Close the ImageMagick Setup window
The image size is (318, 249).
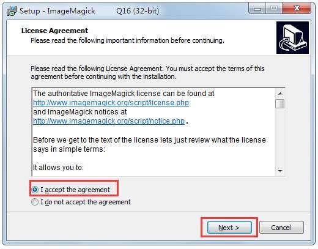click(297, 9)
